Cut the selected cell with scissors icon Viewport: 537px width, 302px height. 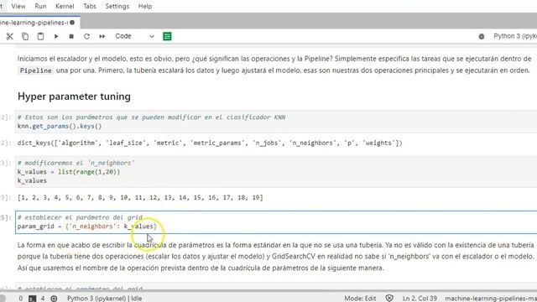point(9,36)
